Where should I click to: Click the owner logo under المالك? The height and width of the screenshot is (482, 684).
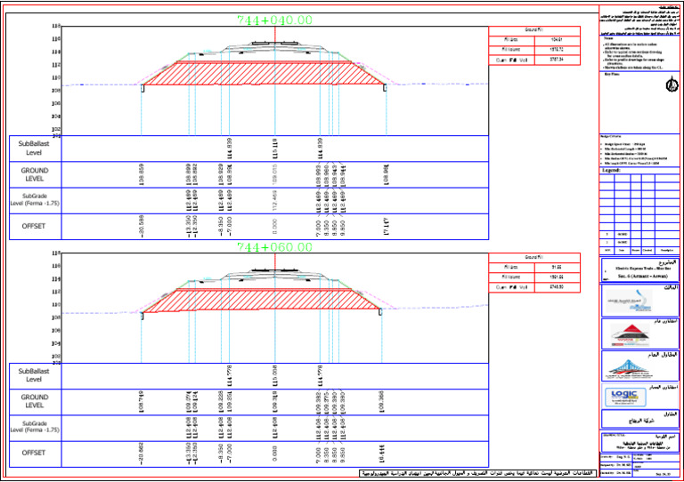pyautogui.click(x=630, y=301)
